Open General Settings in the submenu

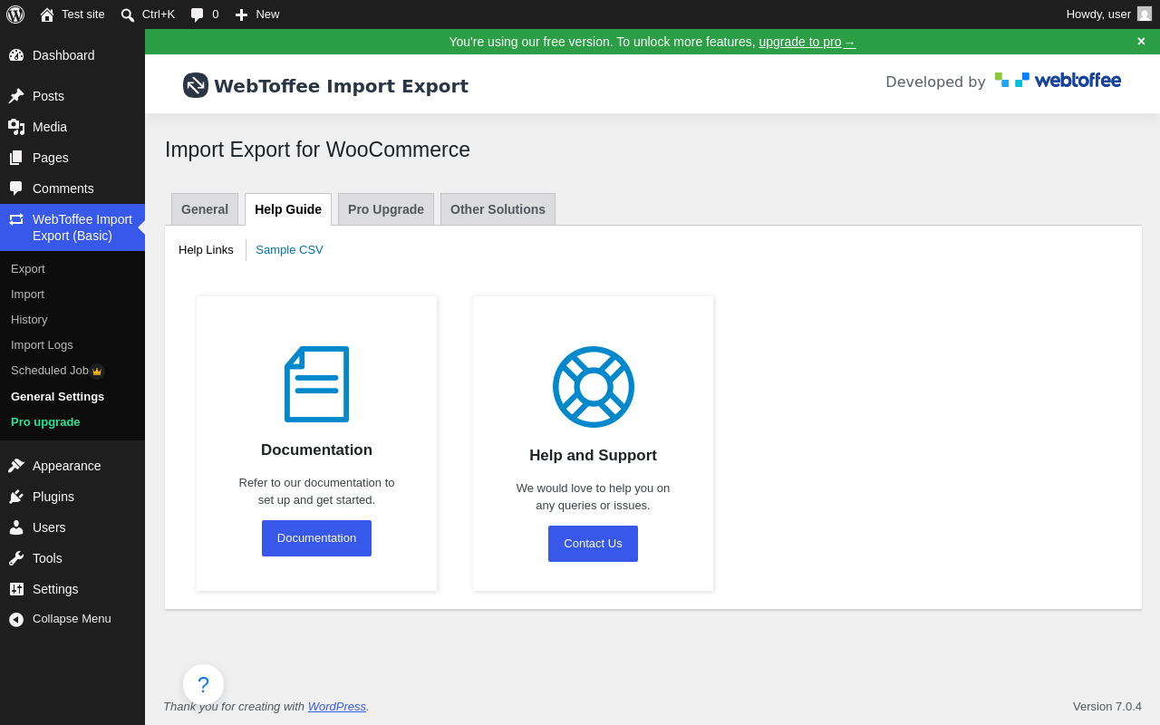[57, 397]
